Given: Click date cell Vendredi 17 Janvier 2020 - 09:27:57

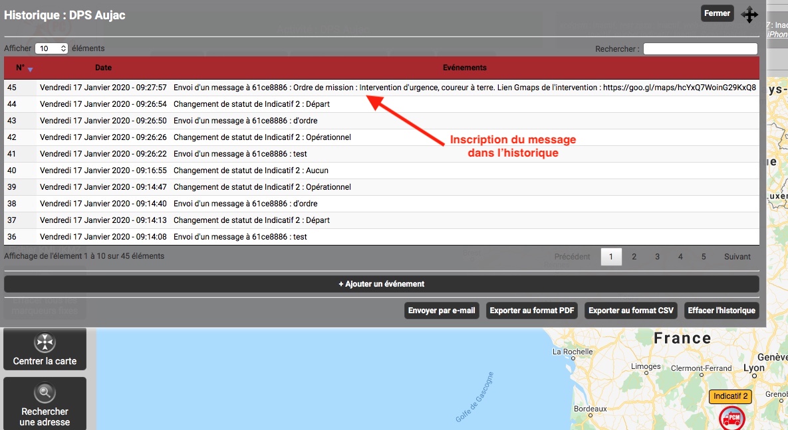Looking at the screenshot, I should click(x=103, y=88).
